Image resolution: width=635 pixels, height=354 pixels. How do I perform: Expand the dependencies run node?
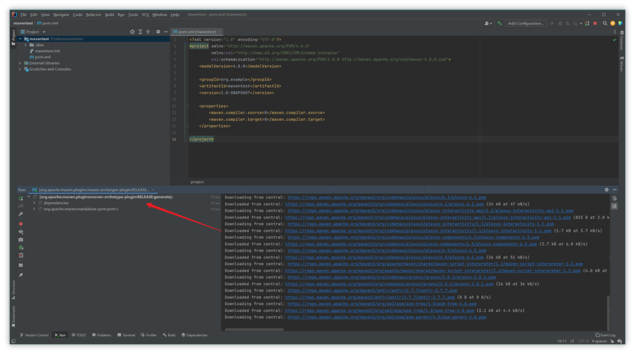(35, 203)
